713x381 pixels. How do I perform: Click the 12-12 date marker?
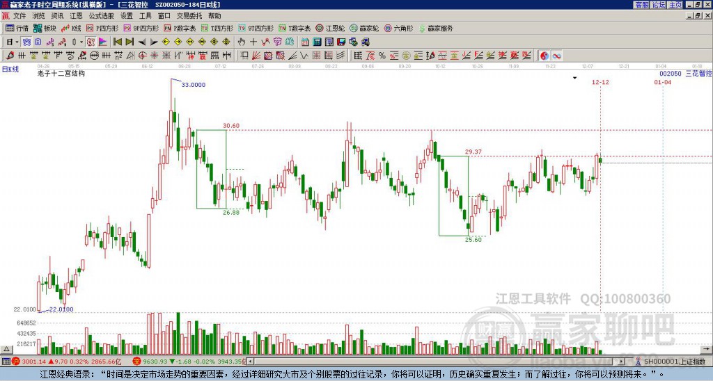pyautogui.click(x=600, y=82)
